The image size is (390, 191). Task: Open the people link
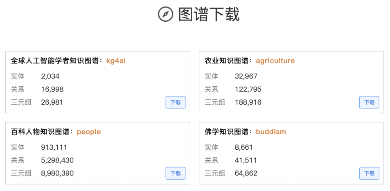click(88, 132)
